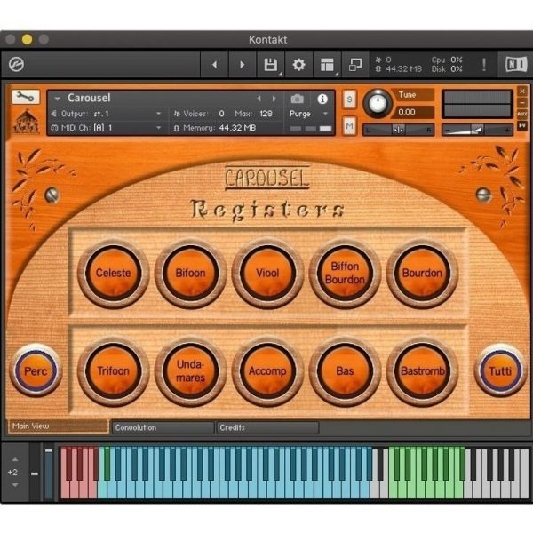Minimize instrument header with minus button
Screen dimensions: 533x533
coord(522,103)
